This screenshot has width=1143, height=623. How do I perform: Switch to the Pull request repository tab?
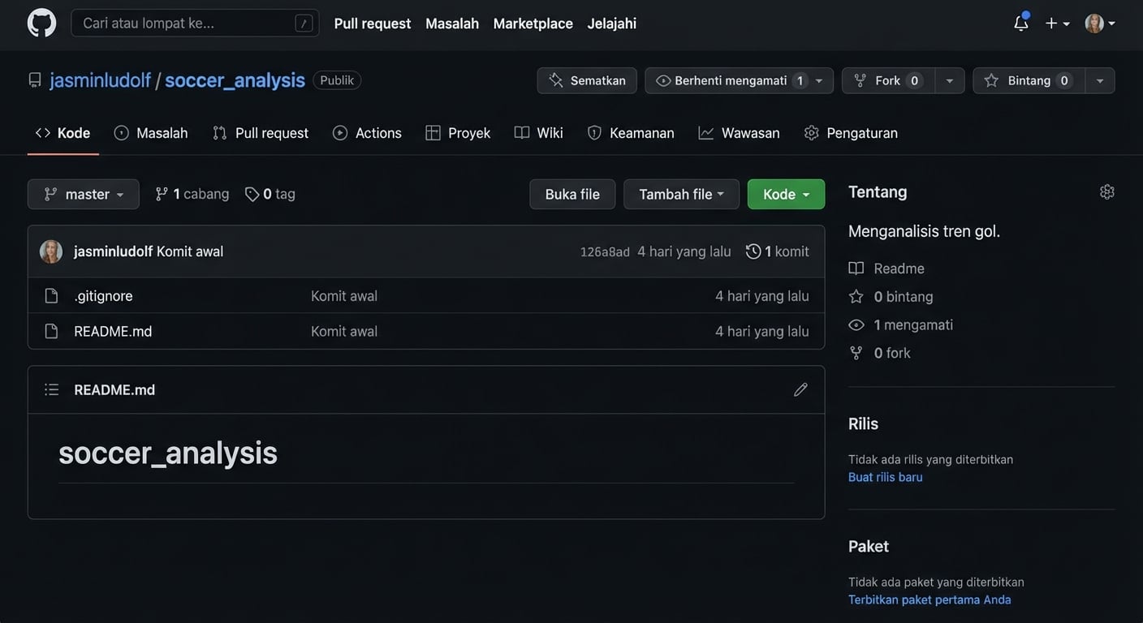(261, 133)
